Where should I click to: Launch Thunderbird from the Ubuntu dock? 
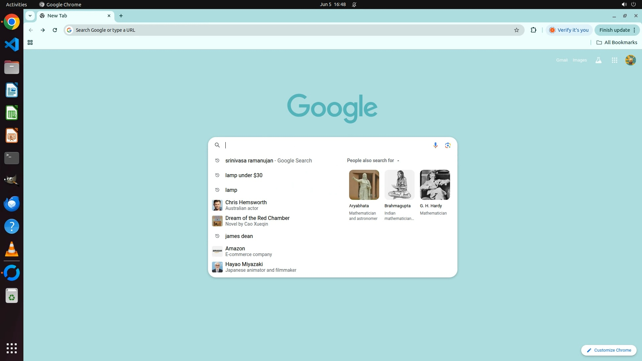coord(12,204)
